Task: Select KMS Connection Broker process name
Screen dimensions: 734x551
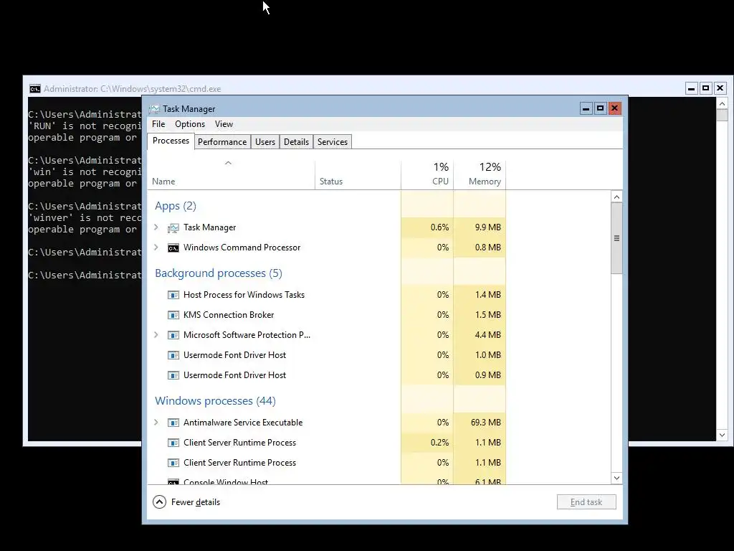Action: [x=229, y=315]
